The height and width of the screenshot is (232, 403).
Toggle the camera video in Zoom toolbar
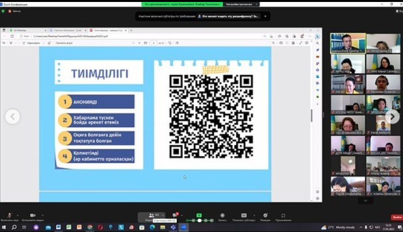tap(32, 216)
